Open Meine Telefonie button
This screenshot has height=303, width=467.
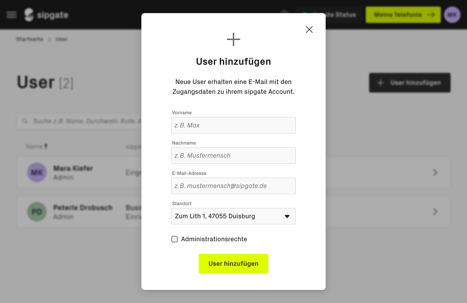[403, 15]
